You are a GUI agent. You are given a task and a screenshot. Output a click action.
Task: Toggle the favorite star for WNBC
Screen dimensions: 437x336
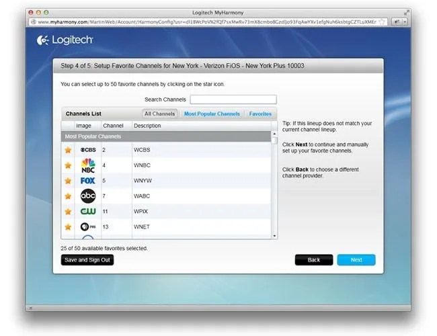coord(68,165)
